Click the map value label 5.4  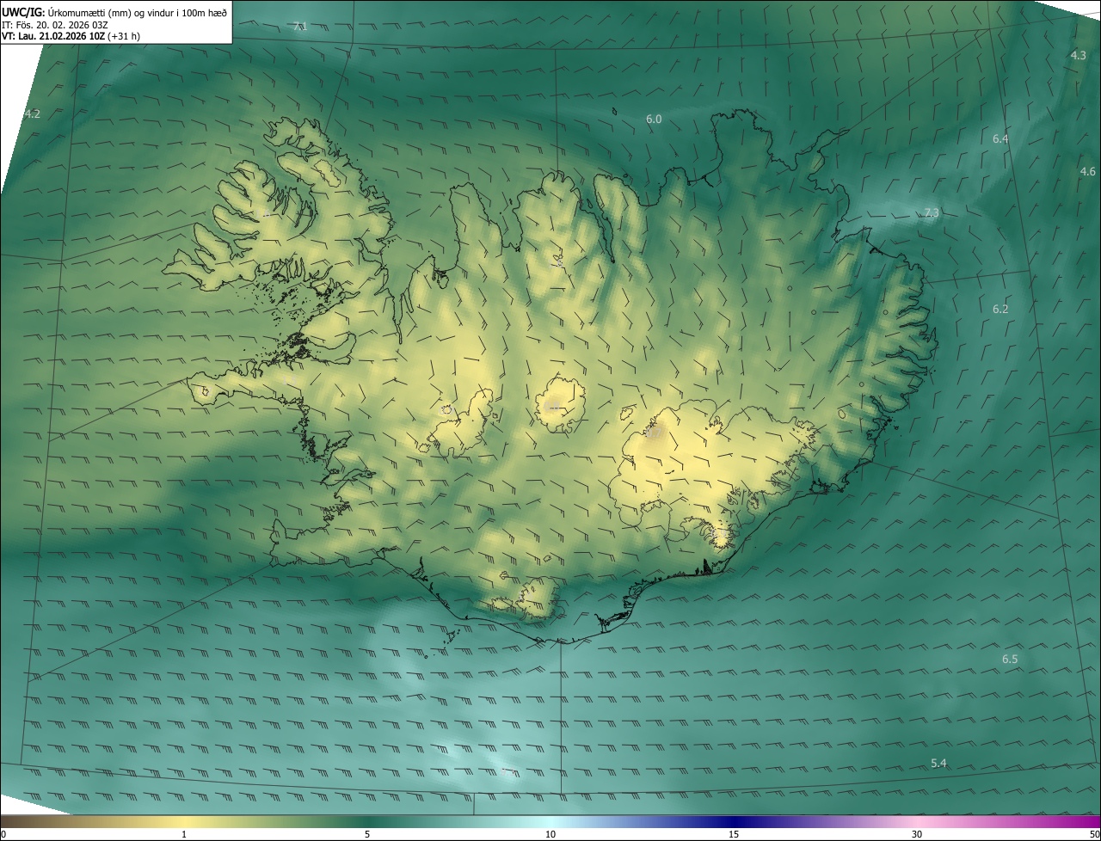pyautogui.click(x=938, y=764)
